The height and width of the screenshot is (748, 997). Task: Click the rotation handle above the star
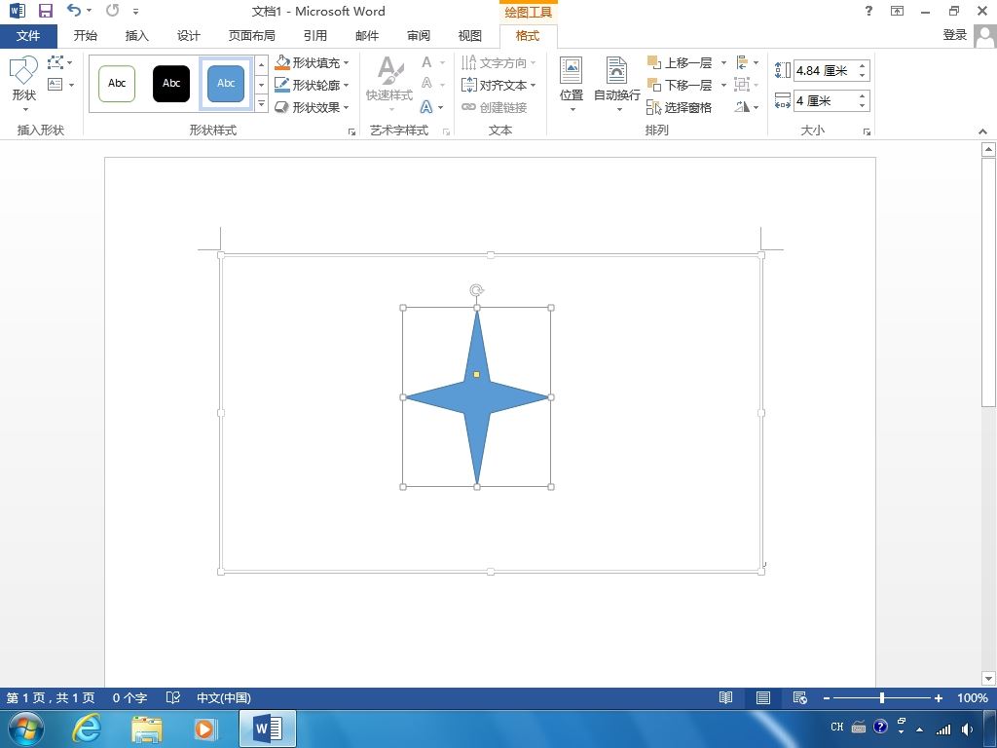(x=477, y=290)
